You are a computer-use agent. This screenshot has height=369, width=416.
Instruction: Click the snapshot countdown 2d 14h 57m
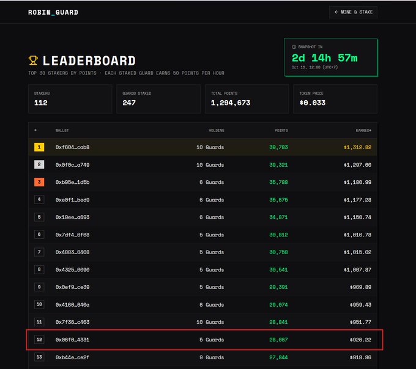324,58
